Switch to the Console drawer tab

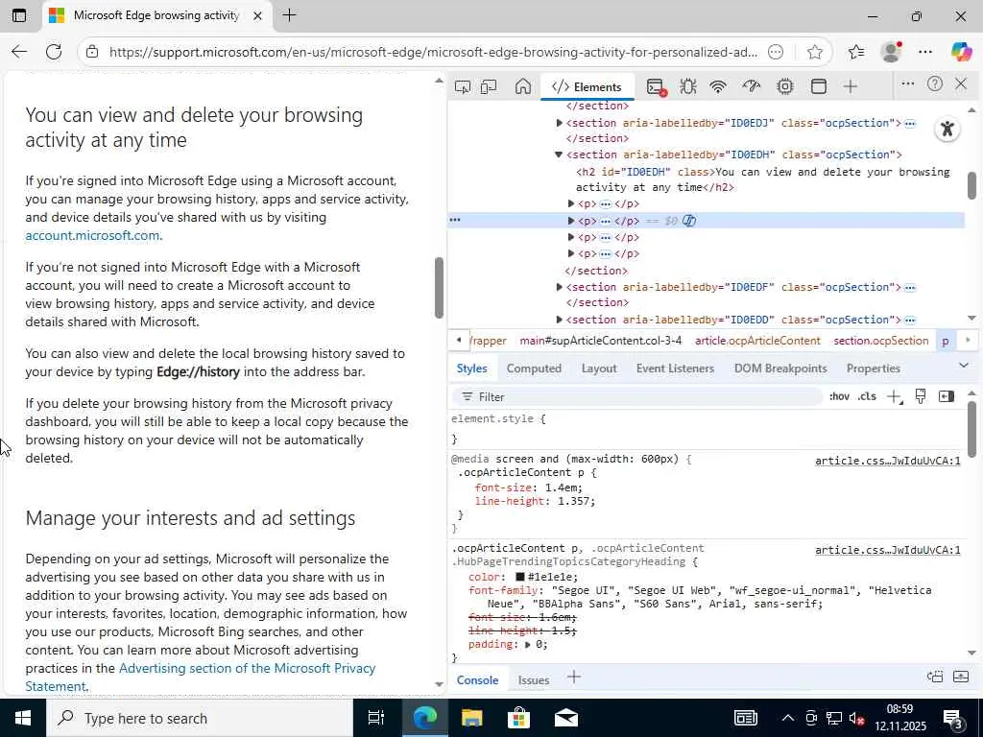pos(477,680)
